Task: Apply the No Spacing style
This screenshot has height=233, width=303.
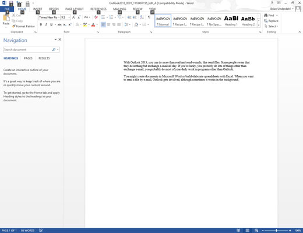Action: [214, 21]
